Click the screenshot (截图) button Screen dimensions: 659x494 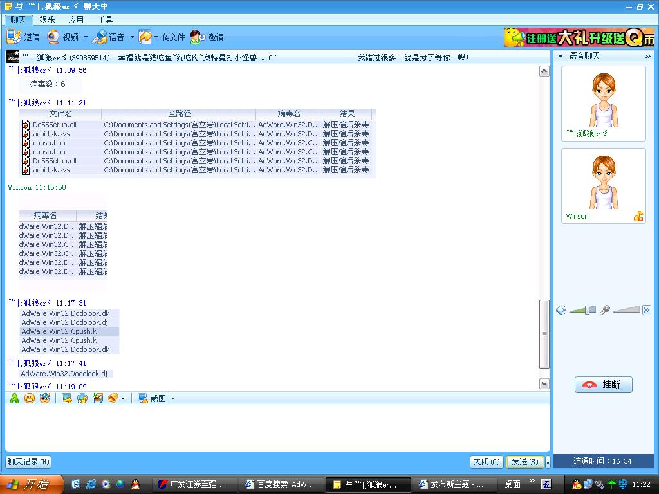152,398
